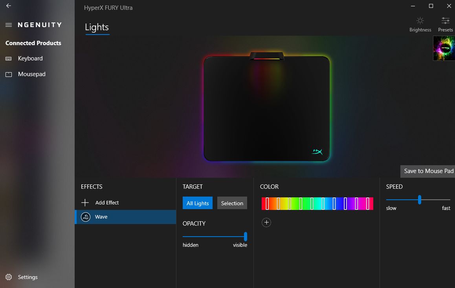Click the mousepad preview image
Screen dimensions: 455x288
[267, 107]
